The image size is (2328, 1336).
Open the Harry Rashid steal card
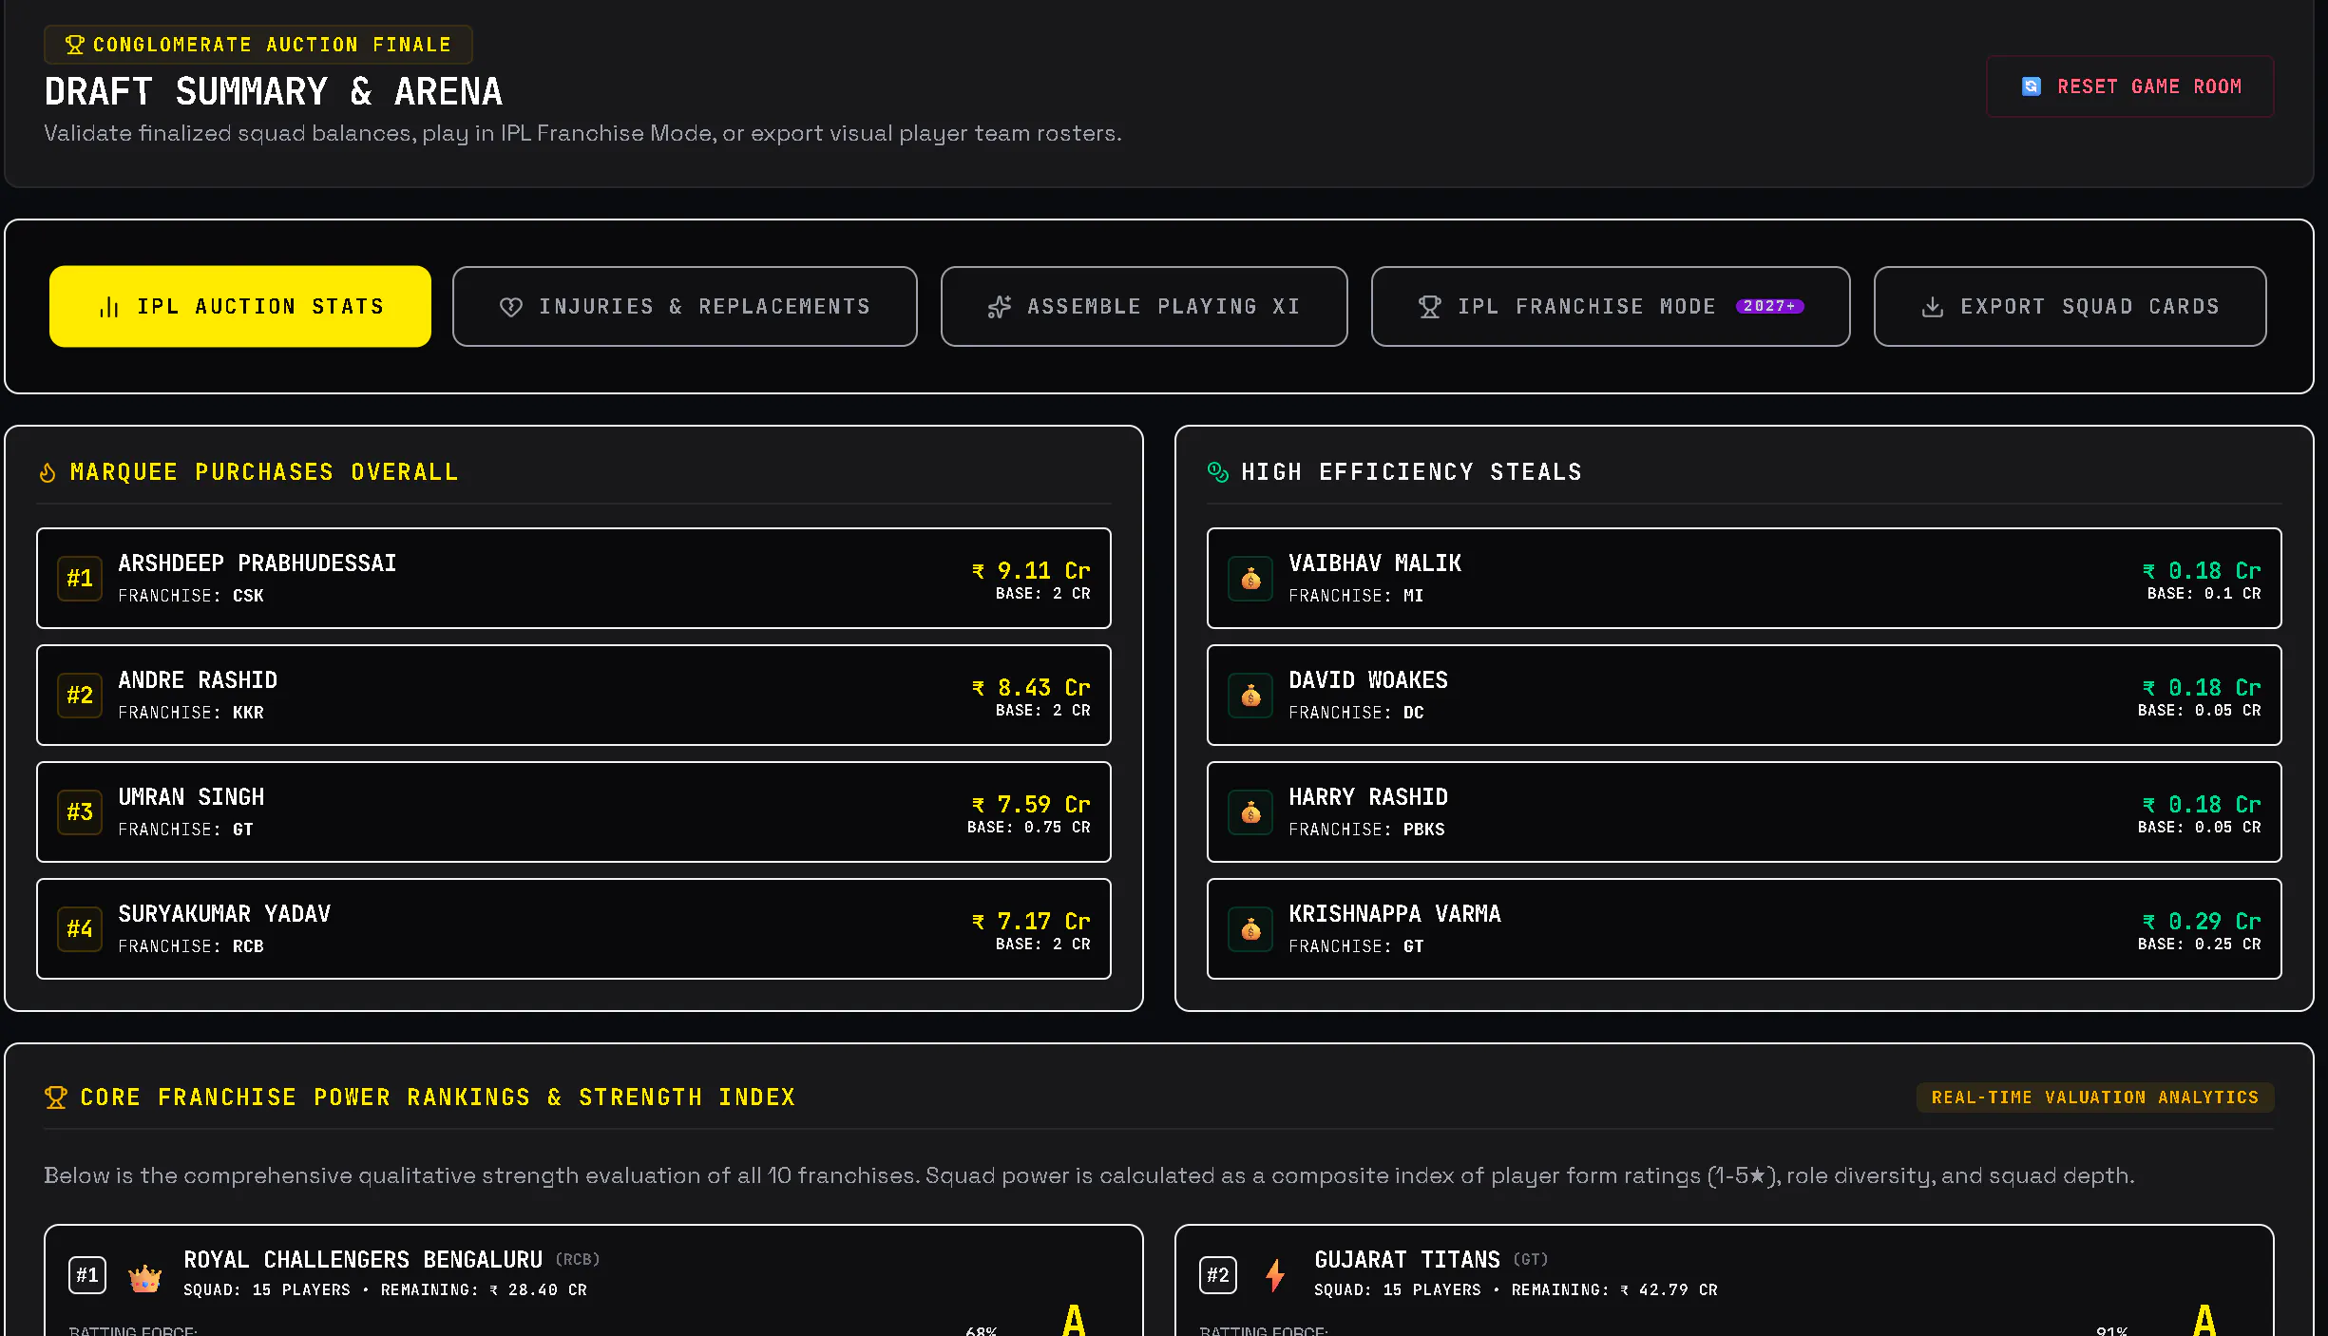[1745, 812]
